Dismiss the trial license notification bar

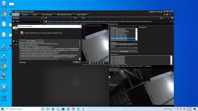point(170,21)
